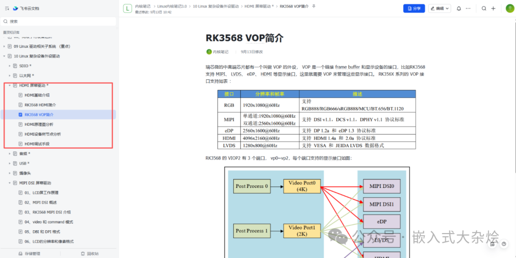516x258 pixels.
Task: Expand the USB tree node
Action: click(x=10, y=163)
